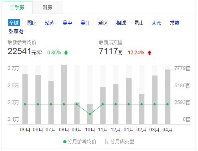
Task: Click the 22541 average price value
Action: [x=20, y=51]
